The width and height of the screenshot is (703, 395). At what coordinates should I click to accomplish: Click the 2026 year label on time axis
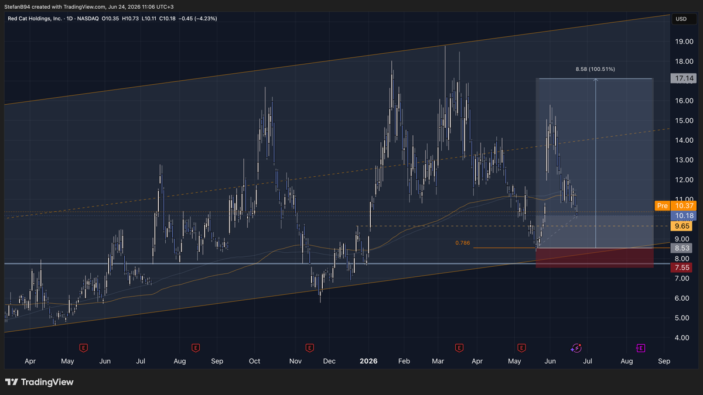tap(369, 362)
